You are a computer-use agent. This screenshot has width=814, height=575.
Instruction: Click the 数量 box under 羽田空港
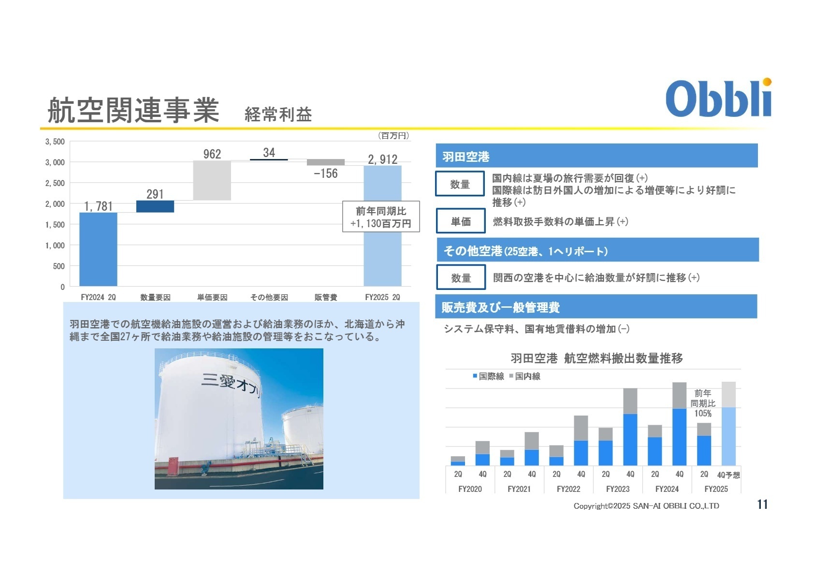coord(459,184)
